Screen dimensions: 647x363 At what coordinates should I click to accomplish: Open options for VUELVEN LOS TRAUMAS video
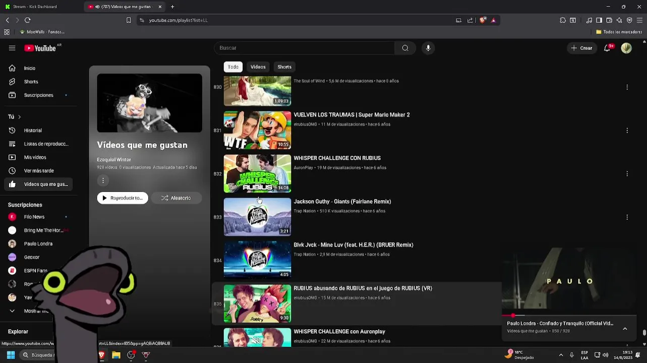click(x=627, y=131)
